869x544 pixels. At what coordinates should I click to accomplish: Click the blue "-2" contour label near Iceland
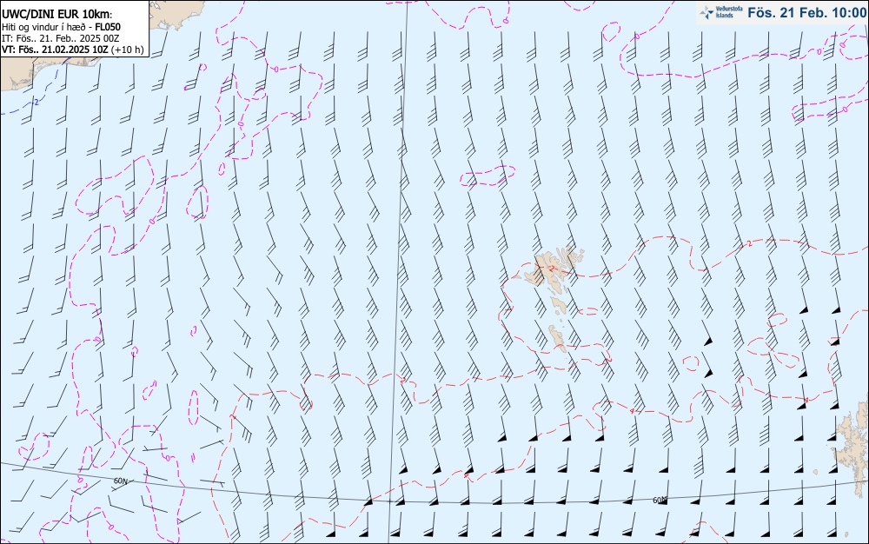click(36, 102)
